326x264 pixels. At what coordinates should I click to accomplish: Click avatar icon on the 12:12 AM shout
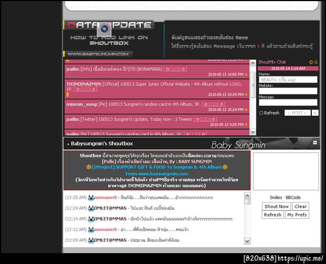coord(91,230)
